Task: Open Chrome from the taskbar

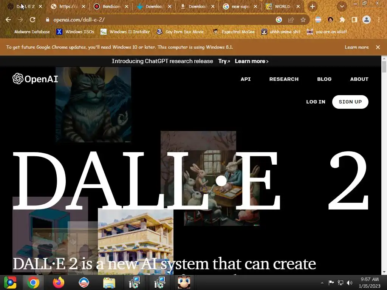Action: tap(33, 282)
